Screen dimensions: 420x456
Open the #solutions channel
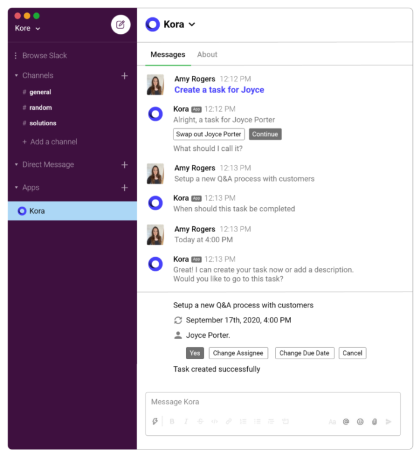43,123
